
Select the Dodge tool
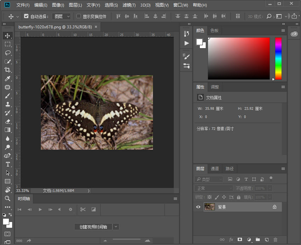[7, 147]
